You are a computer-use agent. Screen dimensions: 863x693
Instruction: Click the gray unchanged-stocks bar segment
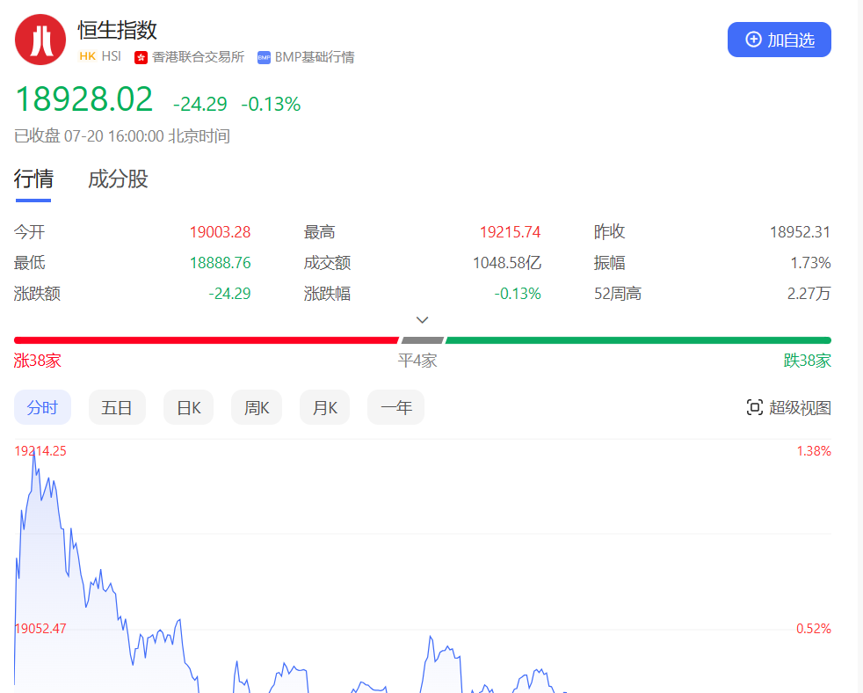pyautogui.click(x=422, y=340)
